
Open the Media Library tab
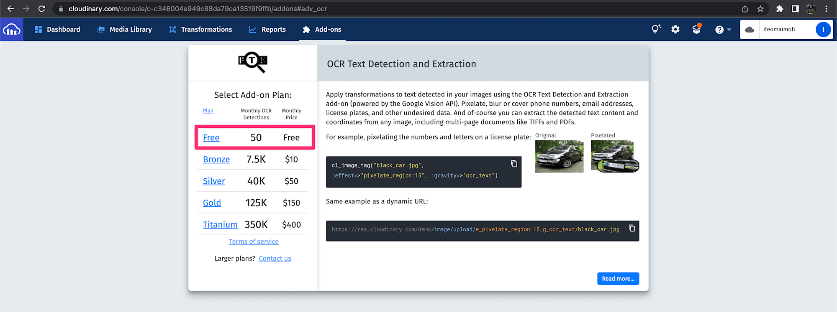click(125, 29)
